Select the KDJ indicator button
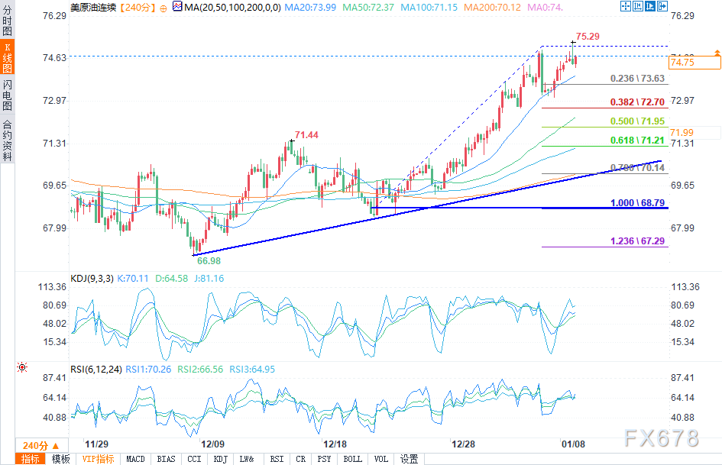Screen dimensions: 722x465 click(x=221, y=459)
